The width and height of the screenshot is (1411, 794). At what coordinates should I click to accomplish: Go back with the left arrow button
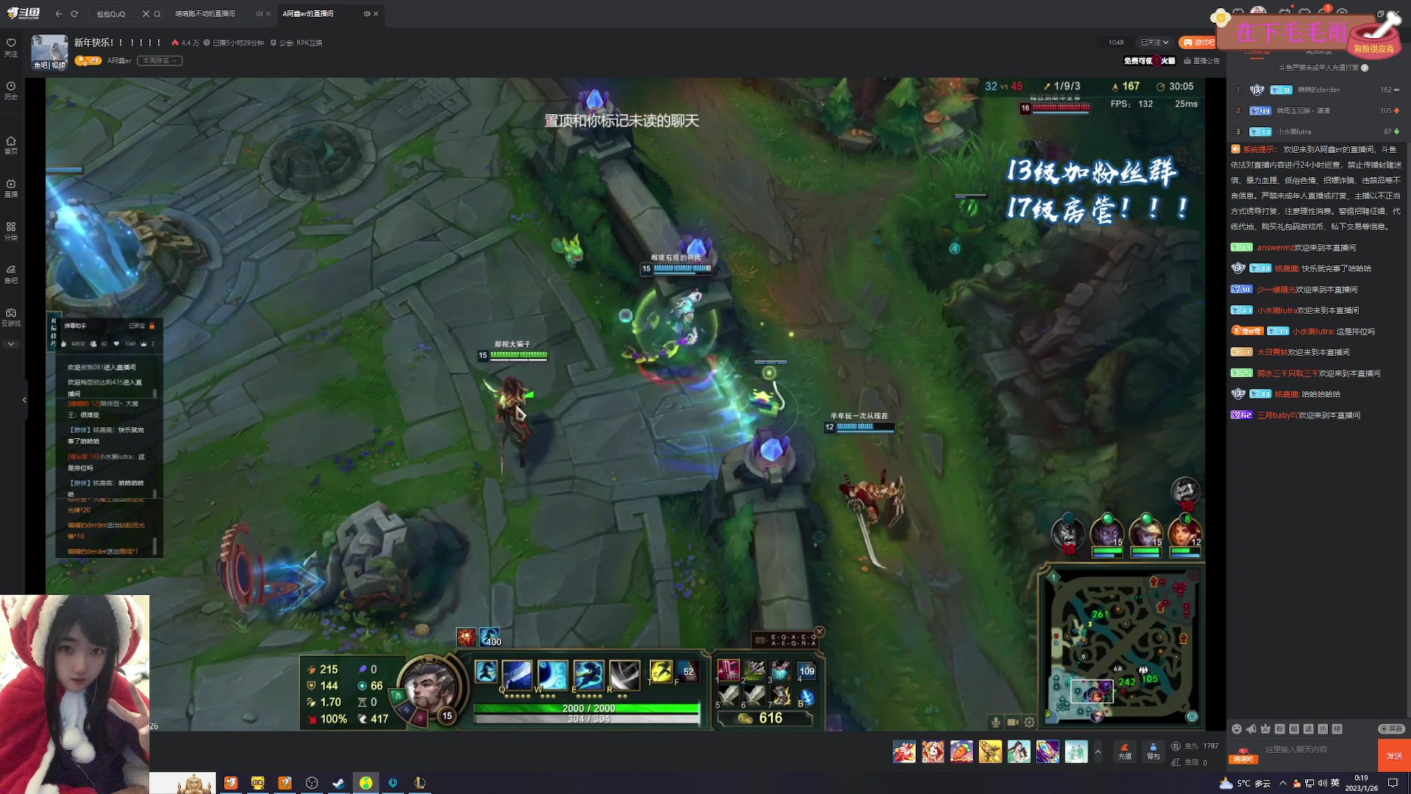click(59, 14)
